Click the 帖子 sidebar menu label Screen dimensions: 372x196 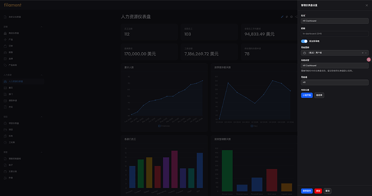click(x=11, y=165)
